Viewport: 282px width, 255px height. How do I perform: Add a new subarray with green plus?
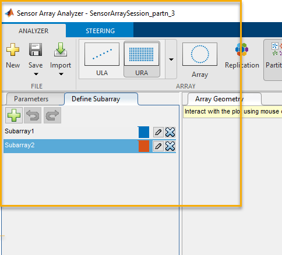tap(14, 115)
